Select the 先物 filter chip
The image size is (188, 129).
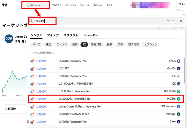point(75,44)
